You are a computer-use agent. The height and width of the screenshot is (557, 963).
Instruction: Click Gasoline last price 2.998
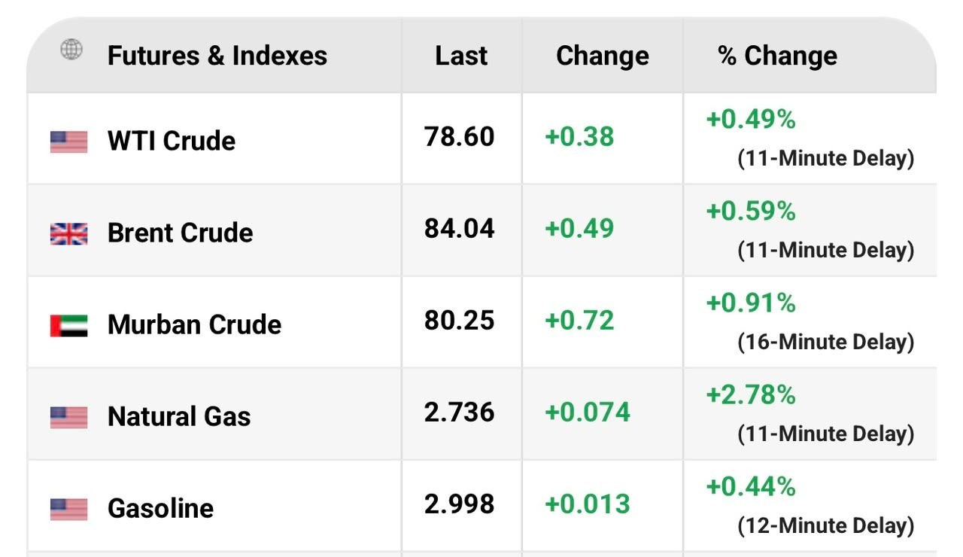460,504
